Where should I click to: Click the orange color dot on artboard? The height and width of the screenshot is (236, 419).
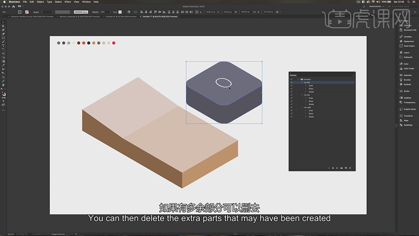[84, 43]
